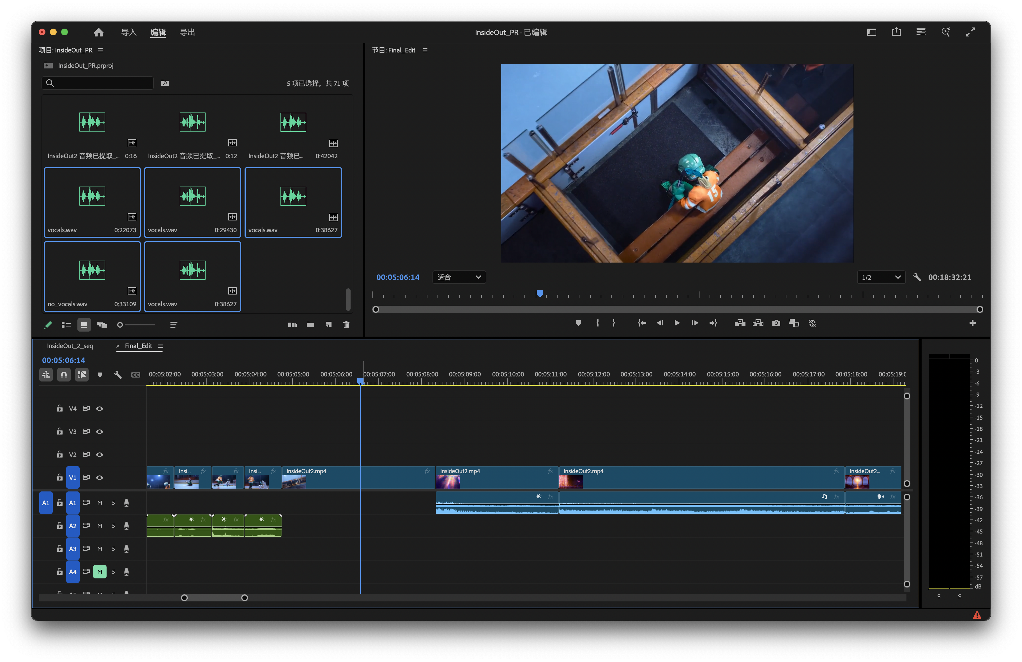Image resolution: width=1022 pixels, height=662 pixels.
Task: Play the Final_Edit sequence
Action: (x=677, y=323)
